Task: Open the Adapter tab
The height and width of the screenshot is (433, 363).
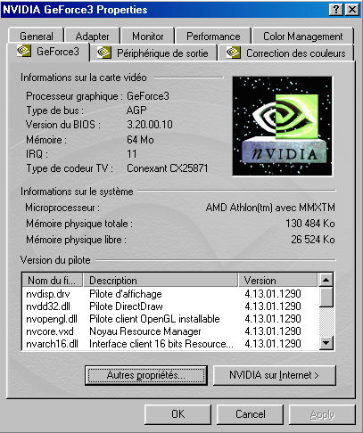Action: [x=92, y=37]
